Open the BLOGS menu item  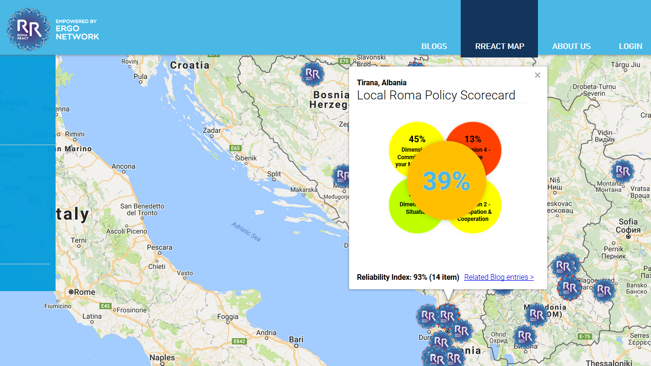click(x=434, y=46)
